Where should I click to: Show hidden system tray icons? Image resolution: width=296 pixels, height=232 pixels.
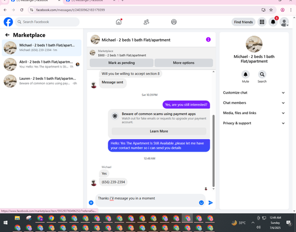[253, 223]
